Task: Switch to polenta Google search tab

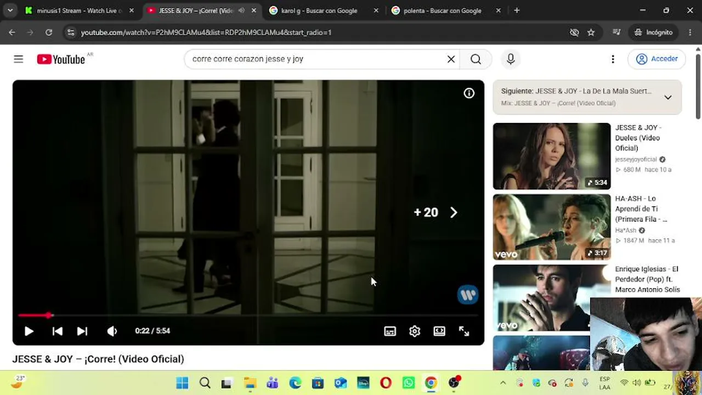Action: (x=442, y=10)
